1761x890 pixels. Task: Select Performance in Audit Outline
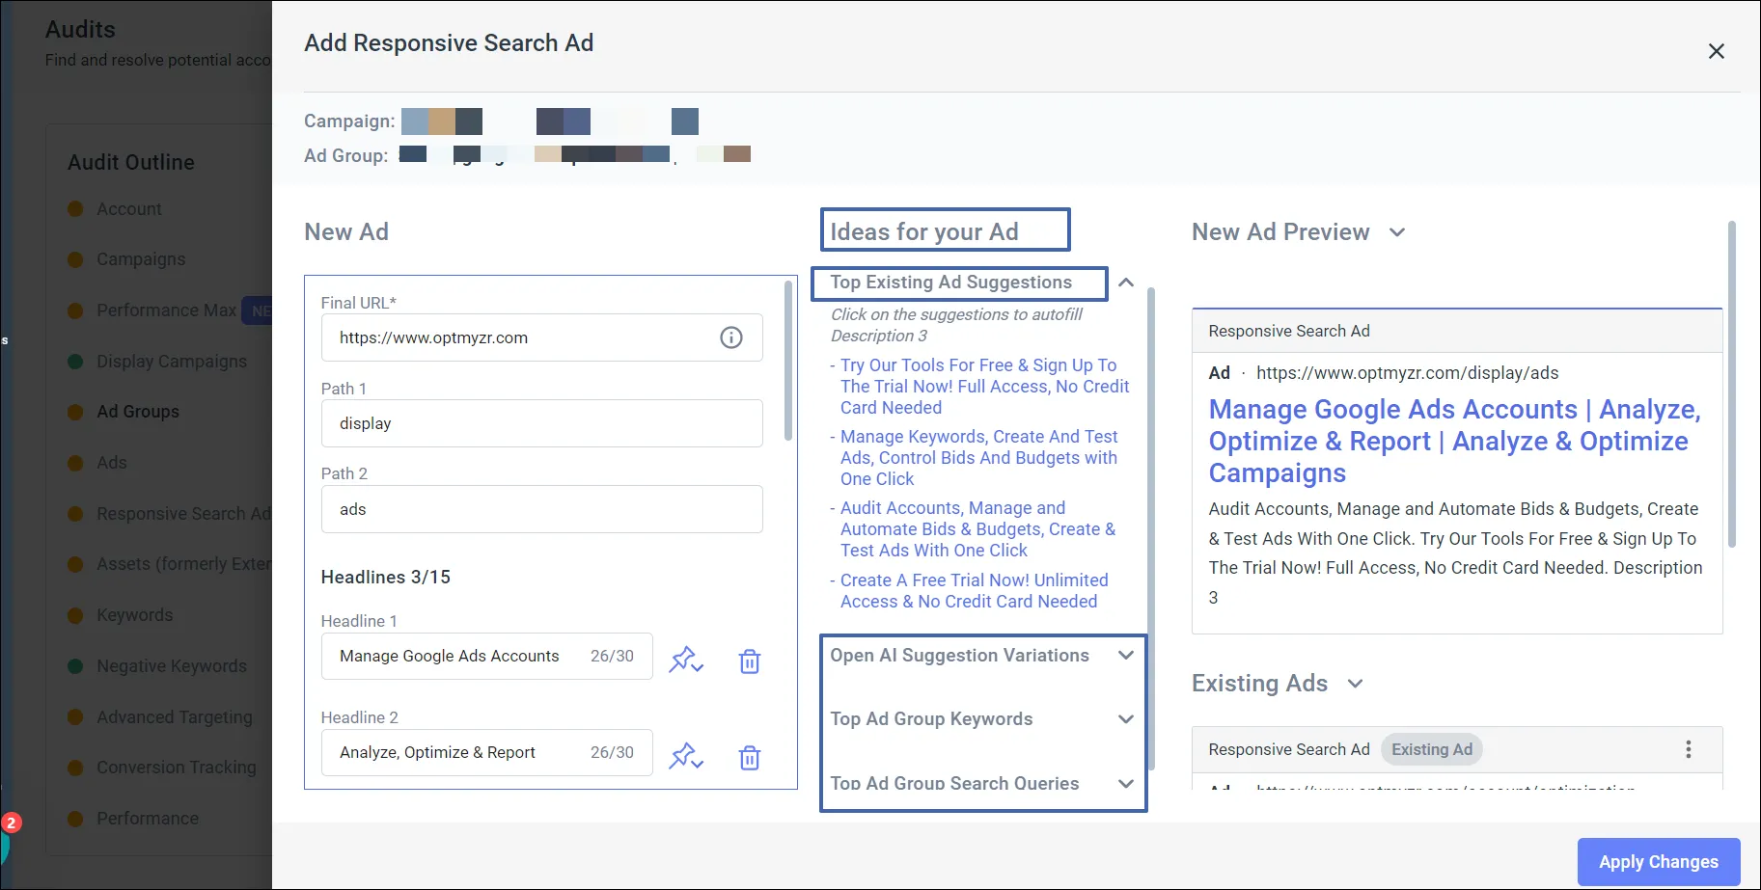tap(147, 819)
